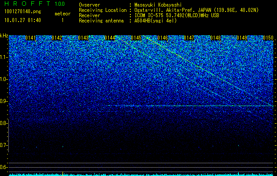Click the 'Receiver' field label
This screenshot has width=277, height=176.
89,15
